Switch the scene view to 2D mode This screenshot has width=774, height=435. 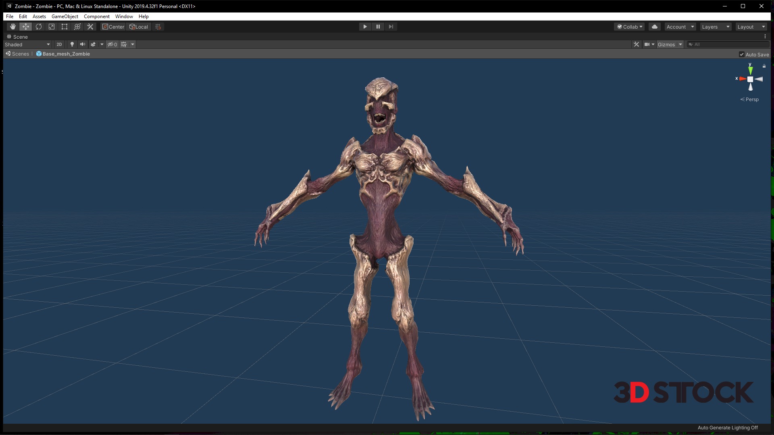[x=59, y=44]
